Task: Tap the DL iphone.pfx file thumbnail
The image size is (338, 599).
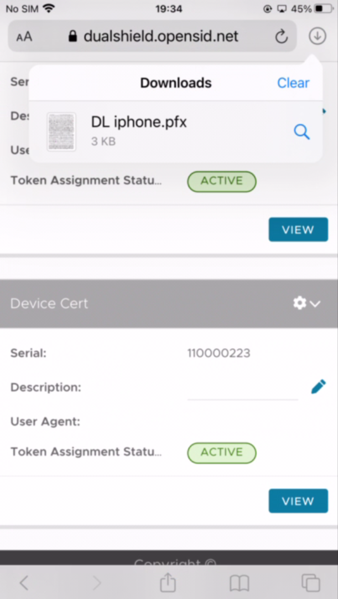Action: pyautogui.click(x=61, y=132)
